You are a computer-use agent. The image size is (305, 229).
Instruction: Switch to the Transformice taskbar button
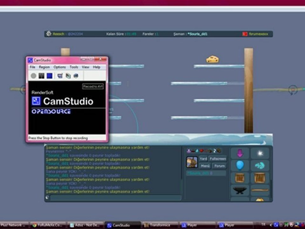tap(160, 225)
